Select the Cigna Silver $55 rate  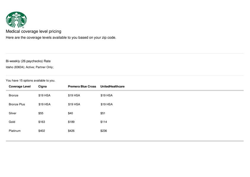(41, 113)
